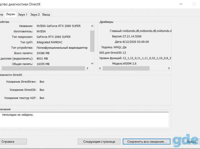Click device list scroll down arrow
The width and height of the screenshot is (200, 149).
92,63
